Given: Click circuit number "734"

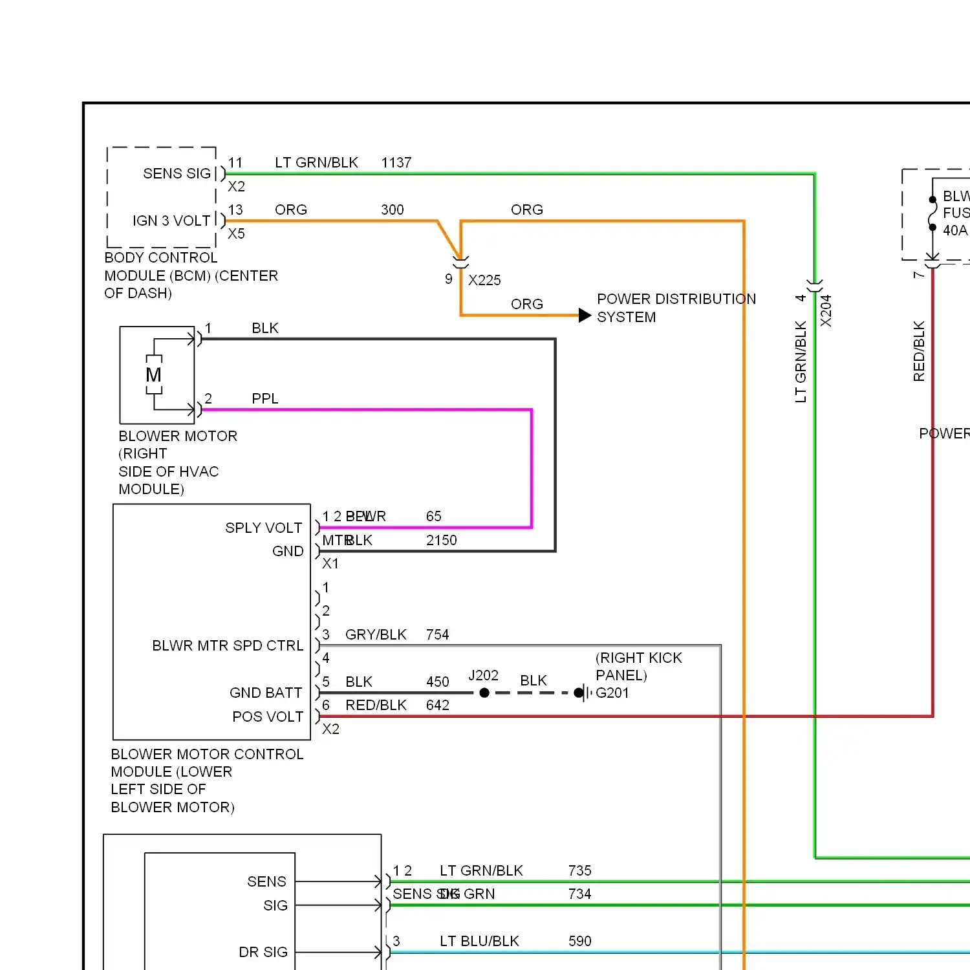Looking at the screenshot, I should pyautogui.click(x=580, y=894).
